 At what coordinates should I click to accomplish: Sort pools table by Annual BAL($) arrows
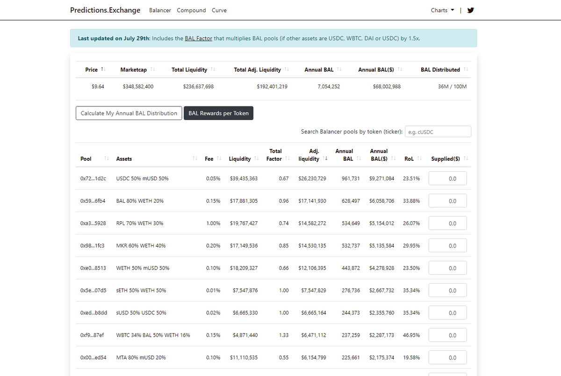coord(394,159)
